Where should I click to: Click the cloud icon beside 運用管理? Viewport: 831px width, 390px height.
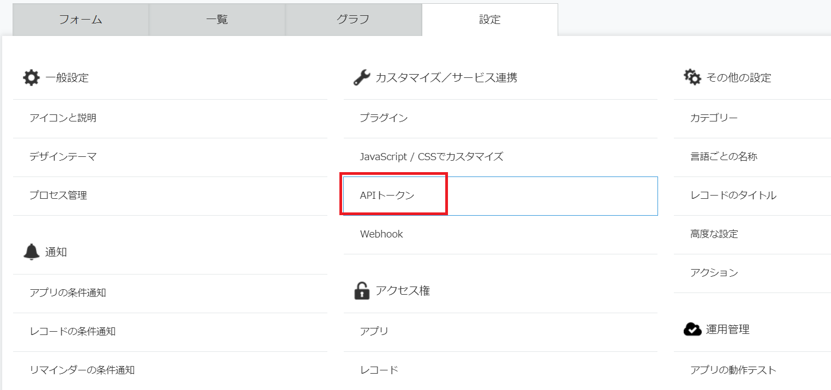coord(692,329)
